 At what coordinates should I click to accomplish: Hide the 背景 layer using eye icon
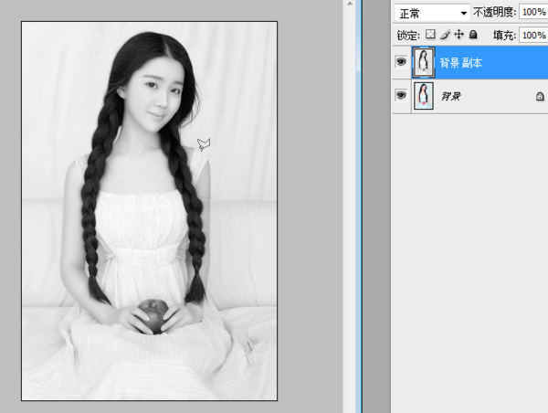pos(401,95)
